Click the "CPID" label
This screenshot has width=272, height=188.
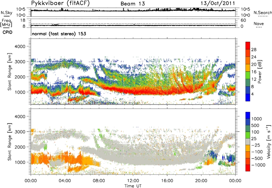[x=7, y=32]
